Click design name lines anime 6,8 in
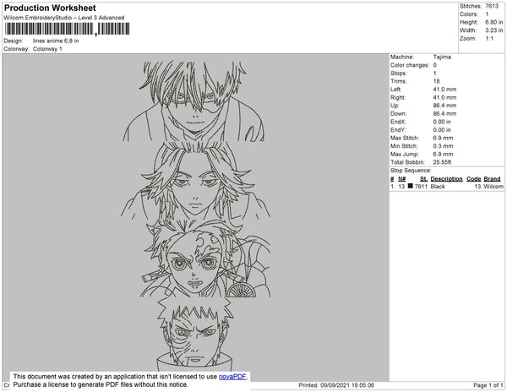507x392 pixels. 56,41
